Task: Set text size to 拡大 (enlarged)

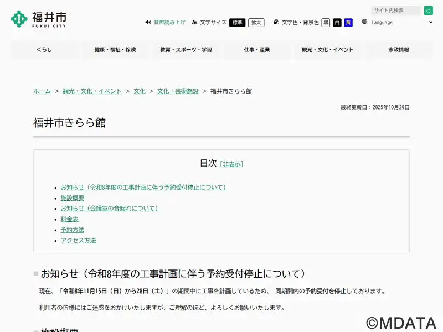Action: coord(256,23)
